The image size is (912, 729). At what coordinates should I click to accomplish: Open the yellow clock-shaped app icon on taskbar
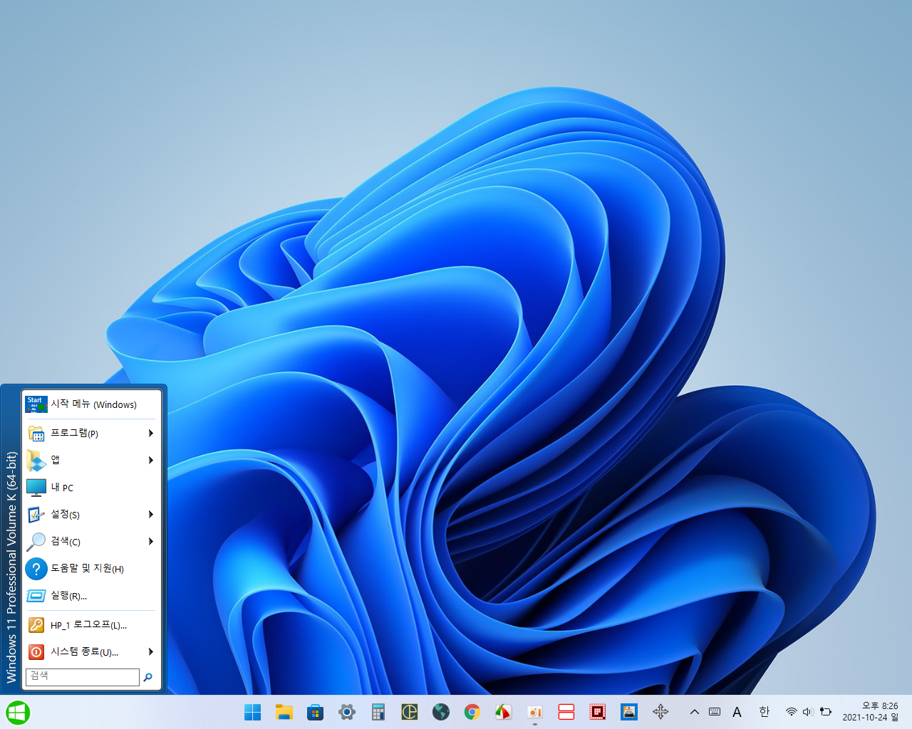click(410, 712)
